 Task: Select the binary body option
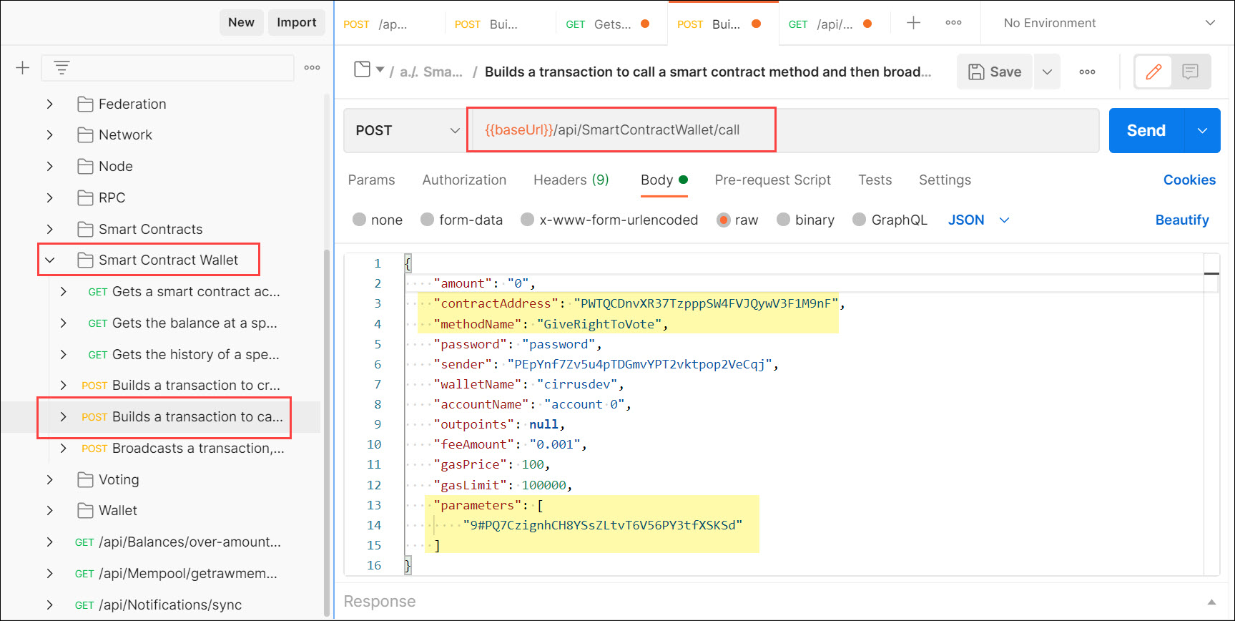click(784, 220)
